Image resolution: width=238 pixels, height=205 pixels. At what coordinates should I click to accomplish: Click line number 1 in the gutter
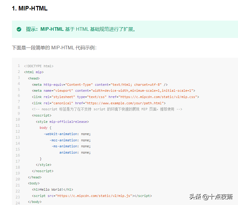(x=19, y=66)
